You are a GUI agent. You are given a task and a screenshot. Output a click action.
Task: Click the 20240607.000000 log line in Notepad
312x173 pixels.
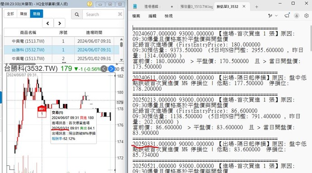coord(214,33)
